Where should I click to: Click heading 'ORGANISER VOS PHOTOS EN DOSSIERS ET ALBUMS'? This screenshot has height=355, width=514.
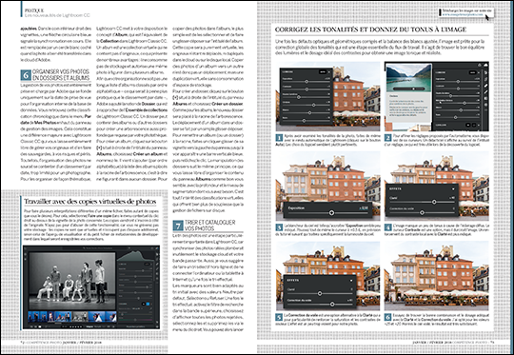(x=61, y=75)
